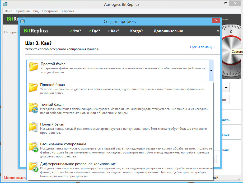Screen dimensions: 243x183
Task: Choose Дифференциальное резервное копирование option
Action: [x=120, y=170]
